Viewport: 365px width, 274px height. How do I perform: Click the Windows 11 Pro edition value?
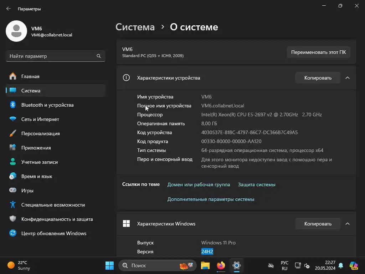point(219,243)
